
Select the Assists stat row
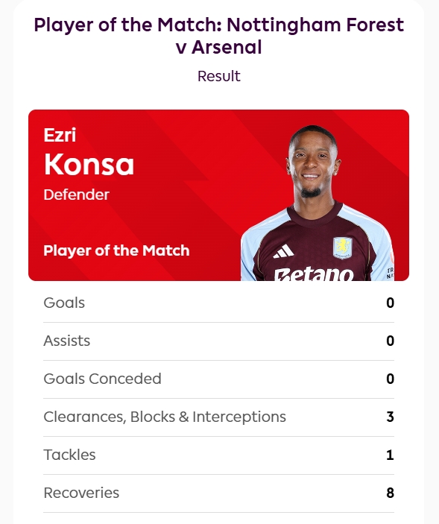coord(219,341)
